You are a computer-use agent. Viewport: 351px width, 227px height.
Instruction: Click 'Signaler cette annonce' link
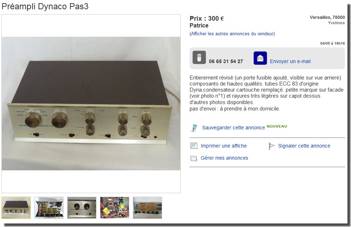[x=304, y=146]
